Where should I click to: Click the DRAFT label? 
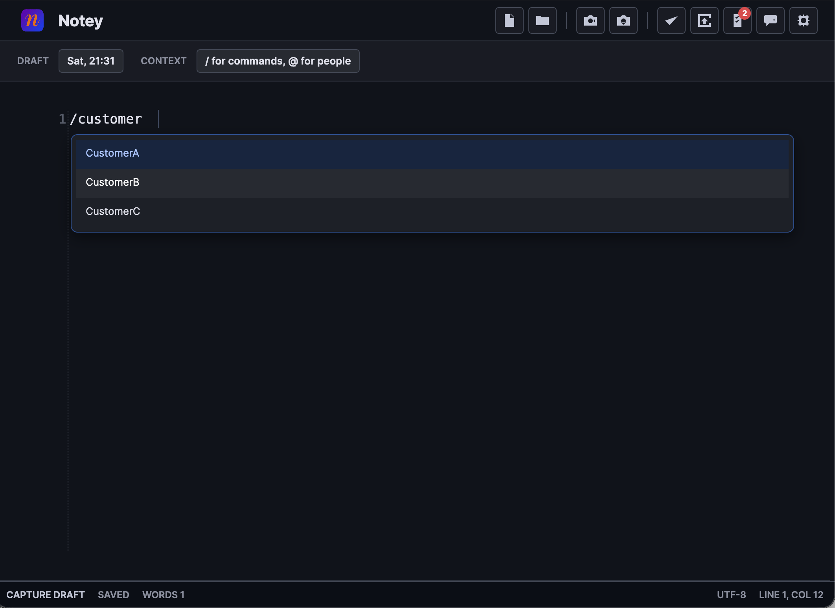coord(33,61)
